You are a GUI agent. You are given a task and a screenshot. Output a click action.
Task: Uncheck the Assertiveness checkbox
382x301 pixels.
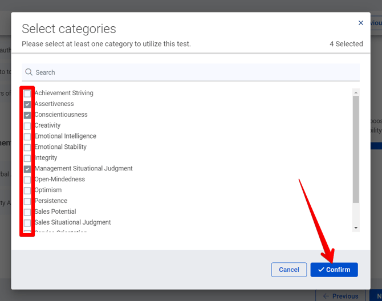pos(27,104)
